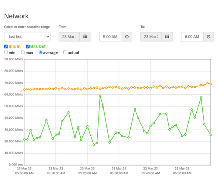Click the 'Network' heading
The height and width of the screenshot is (176, 218).
click(x=16, y=16)
